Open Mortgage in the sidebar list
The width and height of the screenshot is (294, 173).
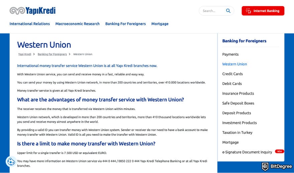click(231, 142)
